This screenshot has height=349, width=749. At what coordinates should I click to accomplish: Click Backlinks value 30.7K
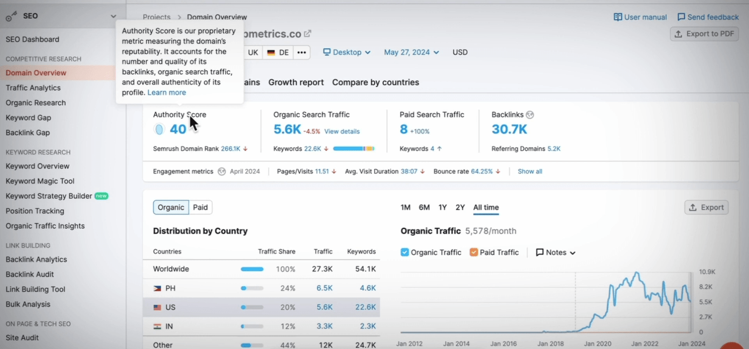[509, 130]
